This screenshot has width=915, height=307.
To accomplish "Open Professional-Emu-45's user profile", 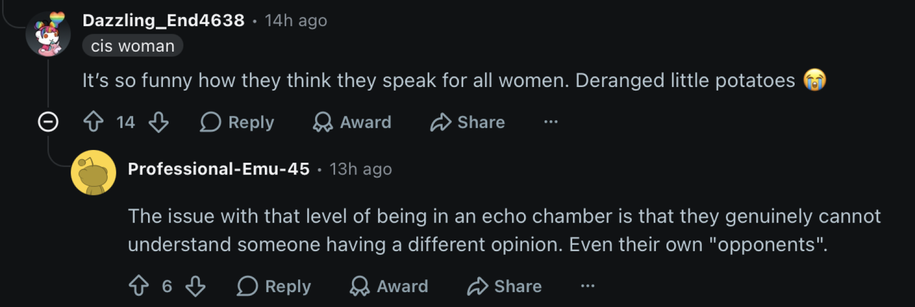I will pos(219,169).
